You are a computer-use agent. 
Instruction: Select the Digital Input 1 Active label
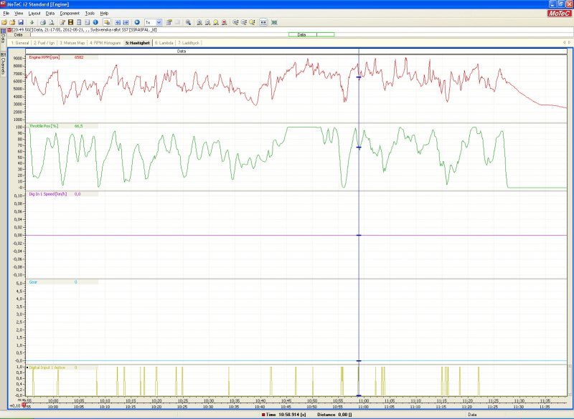point(48,367)
